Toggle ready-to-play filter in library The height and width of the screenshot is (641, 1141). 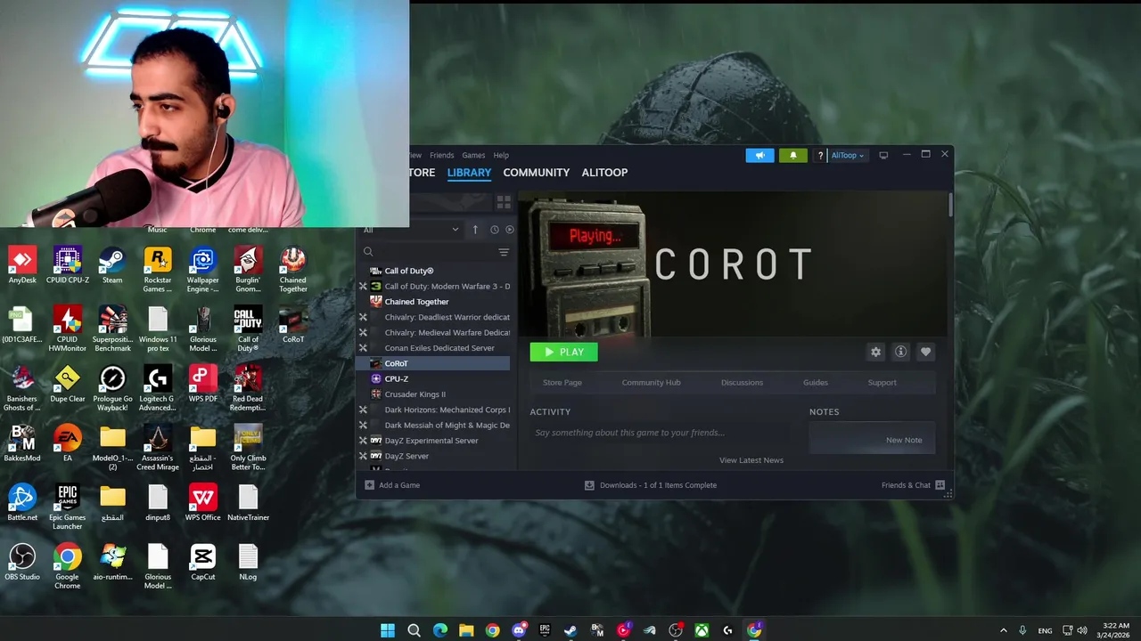coord(510,230)
